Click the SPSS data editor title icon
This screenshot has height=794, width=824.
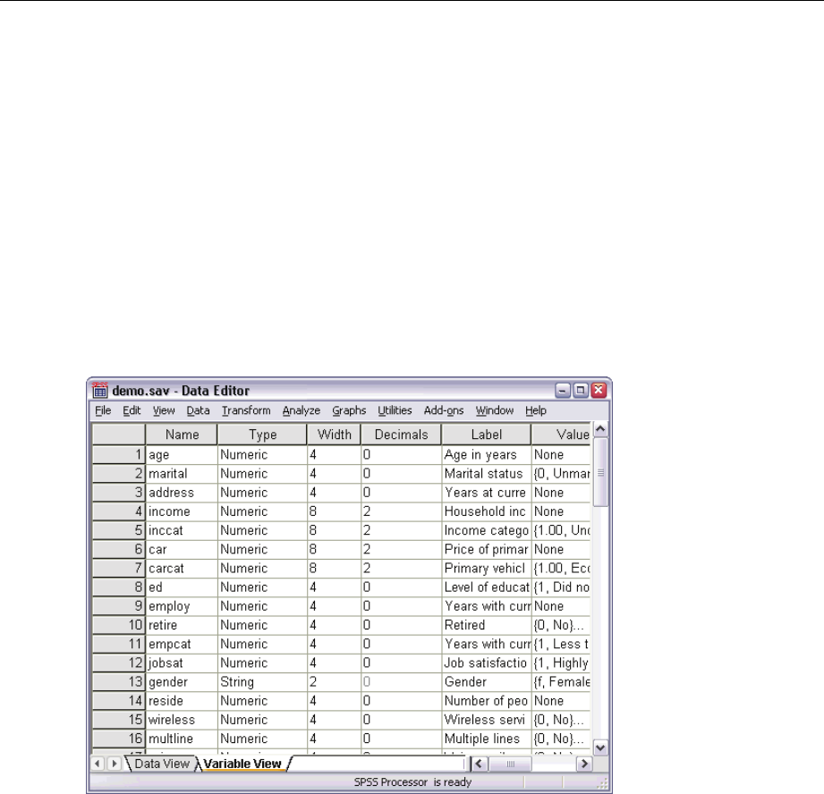pos(100,390)
